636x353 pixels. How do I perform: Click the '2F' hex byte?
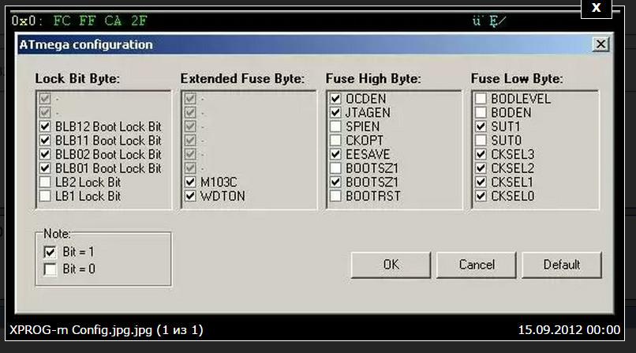[139, 21]
